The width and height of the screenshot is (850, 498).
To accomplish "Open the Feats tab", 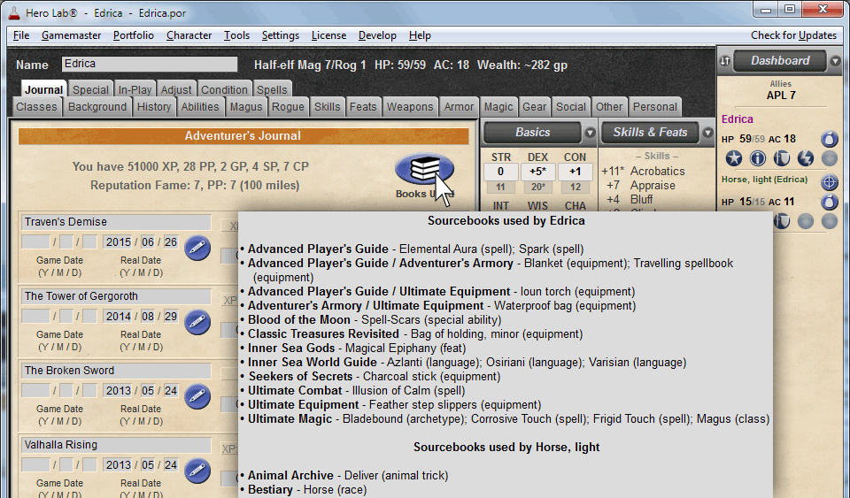I will click(363, 107).
